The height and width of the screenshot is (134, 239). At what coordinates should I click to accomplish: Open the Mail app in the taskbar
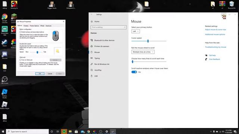pyautogui.click(x=83, y=131)
